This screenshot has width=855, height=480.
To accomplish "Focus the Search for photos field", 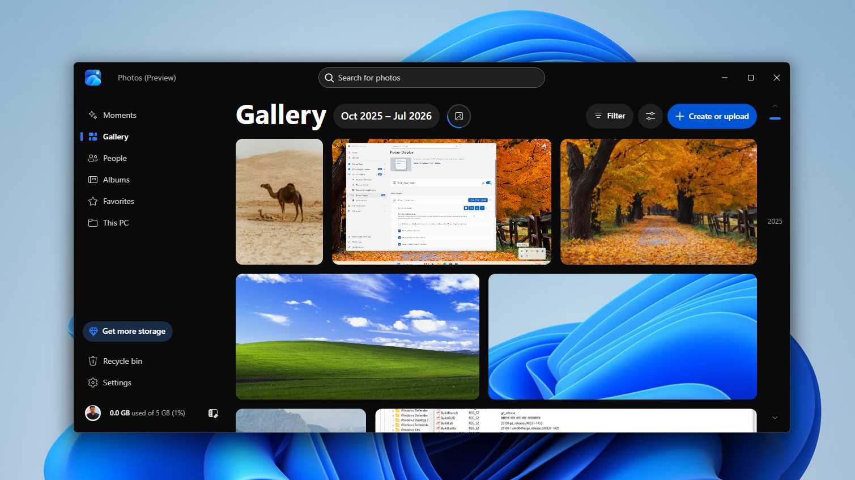I will click(432, 78).
